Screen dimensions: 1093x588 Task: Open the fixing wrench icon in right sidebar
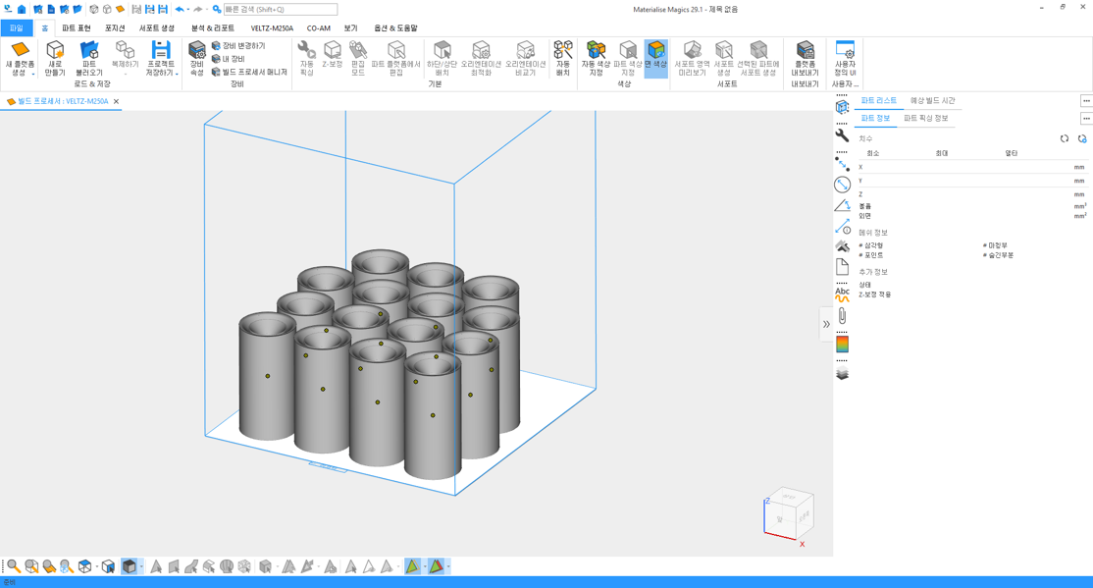(x=842, y=134)
